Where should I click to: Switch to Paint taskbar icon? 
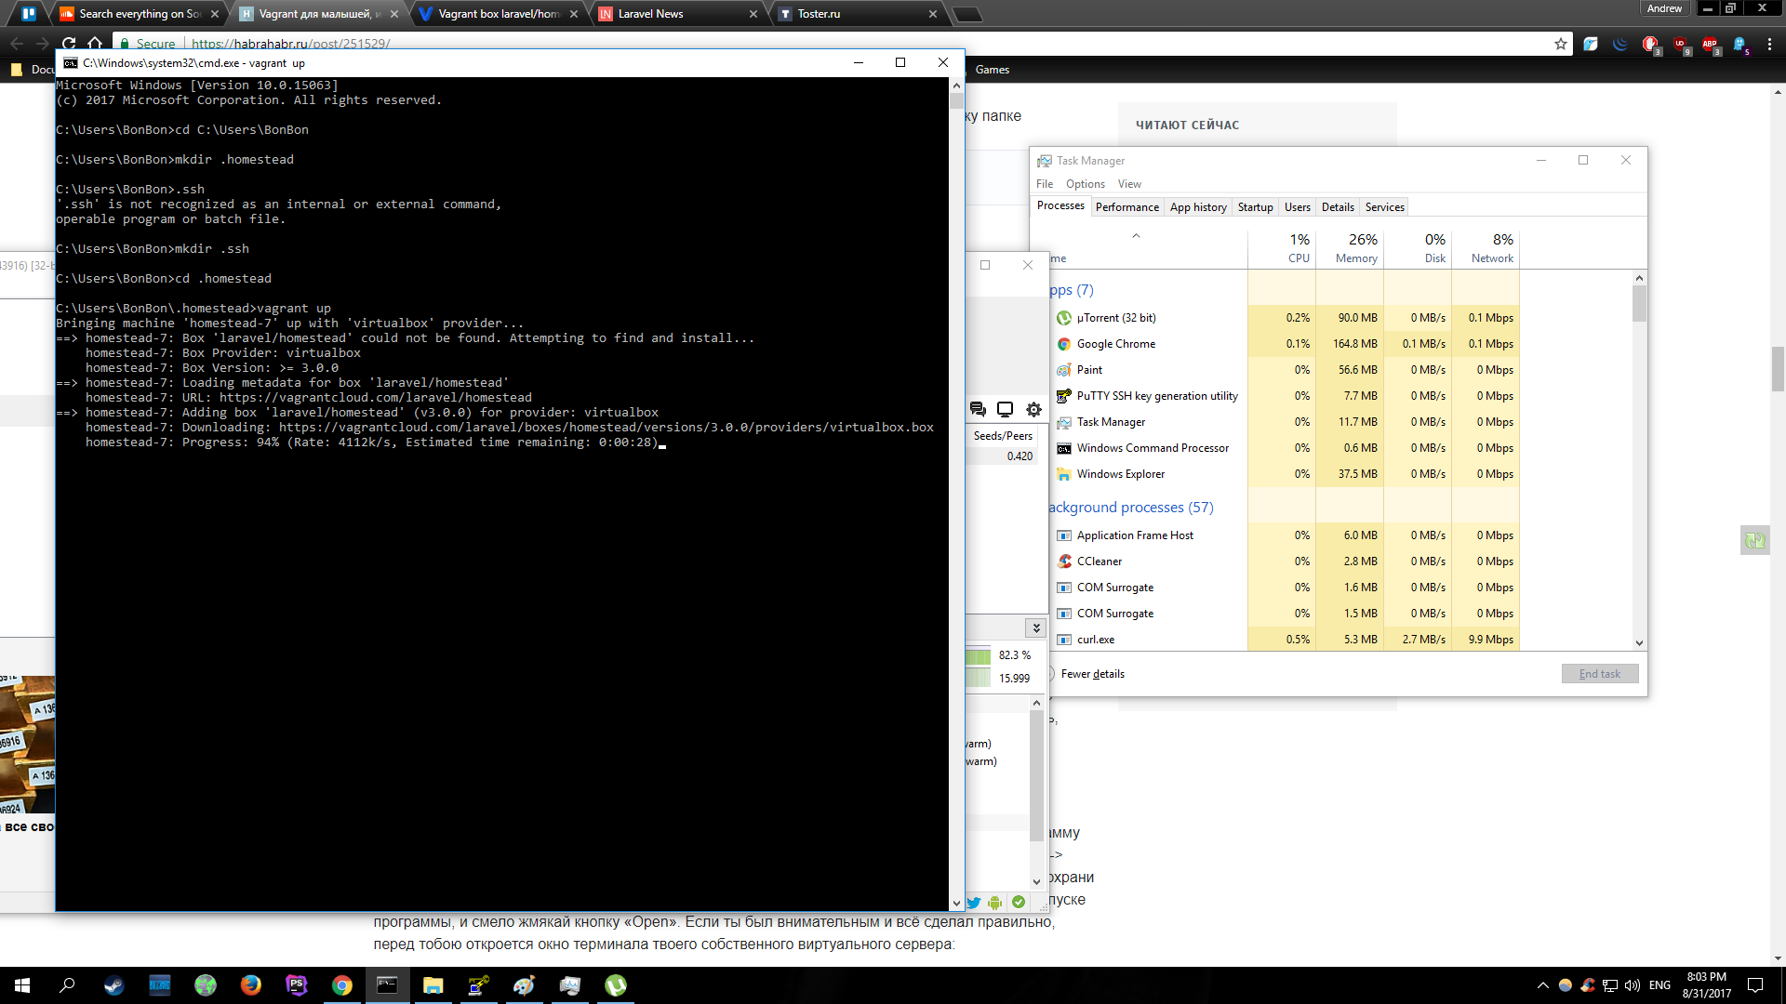(x=524, y=985)
